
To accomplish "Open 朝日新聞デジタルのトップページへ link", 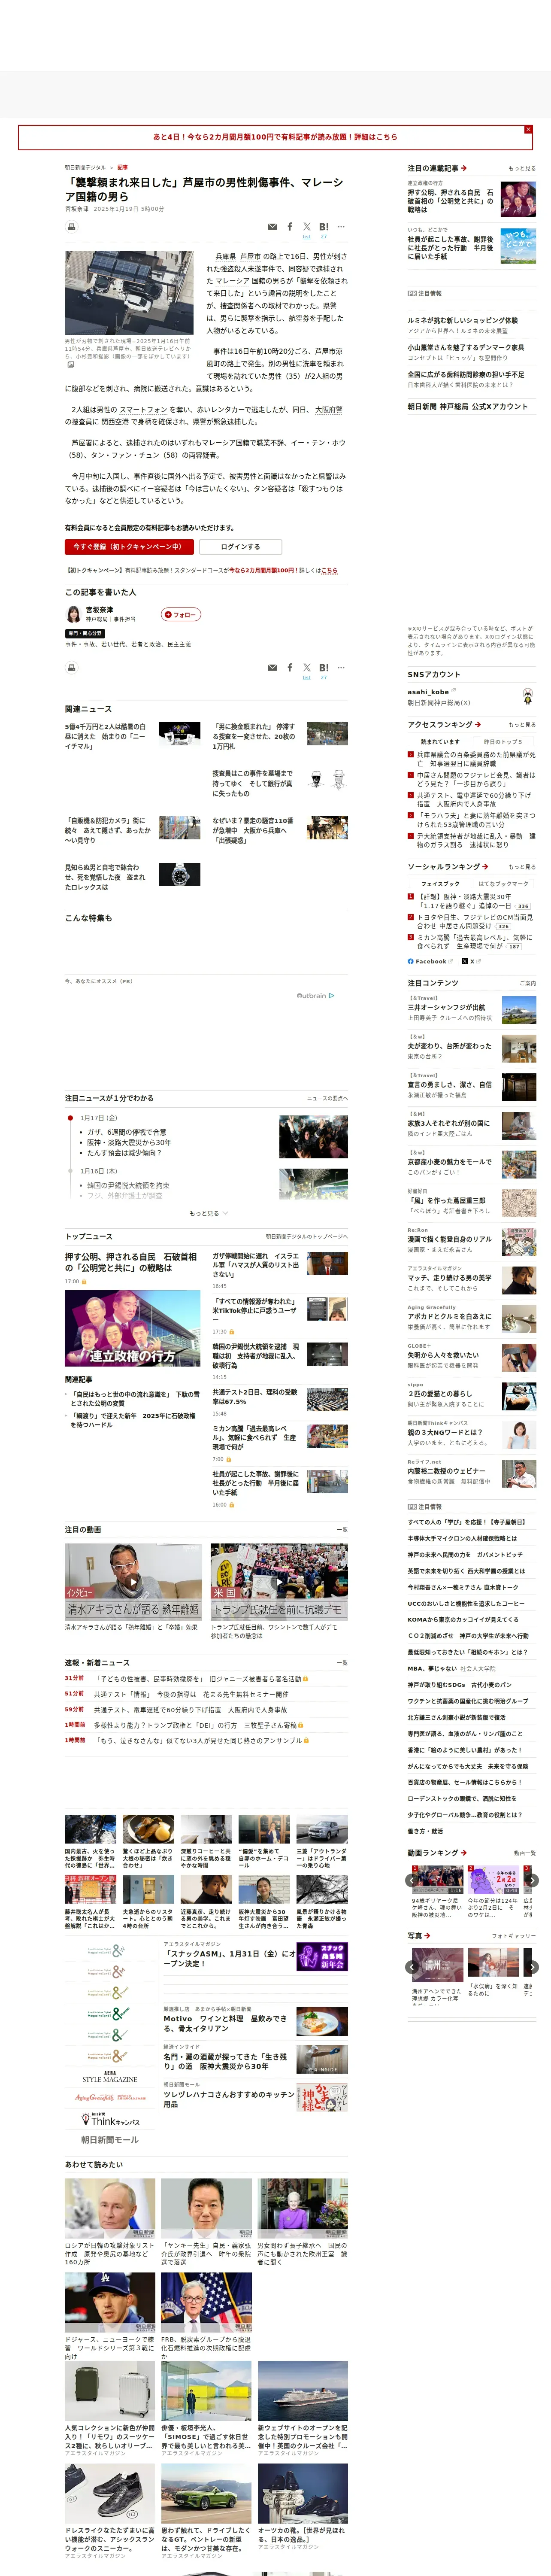I will tap(306, 1236).
